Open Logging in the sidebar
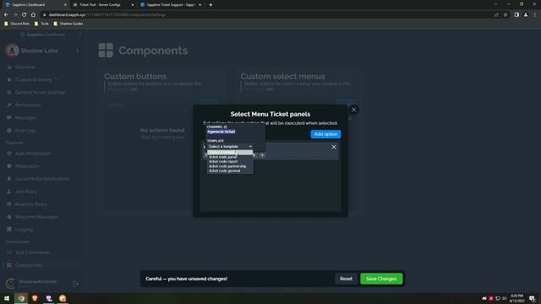The width and height of the screenshot is (541, 304). pos(24,230)
